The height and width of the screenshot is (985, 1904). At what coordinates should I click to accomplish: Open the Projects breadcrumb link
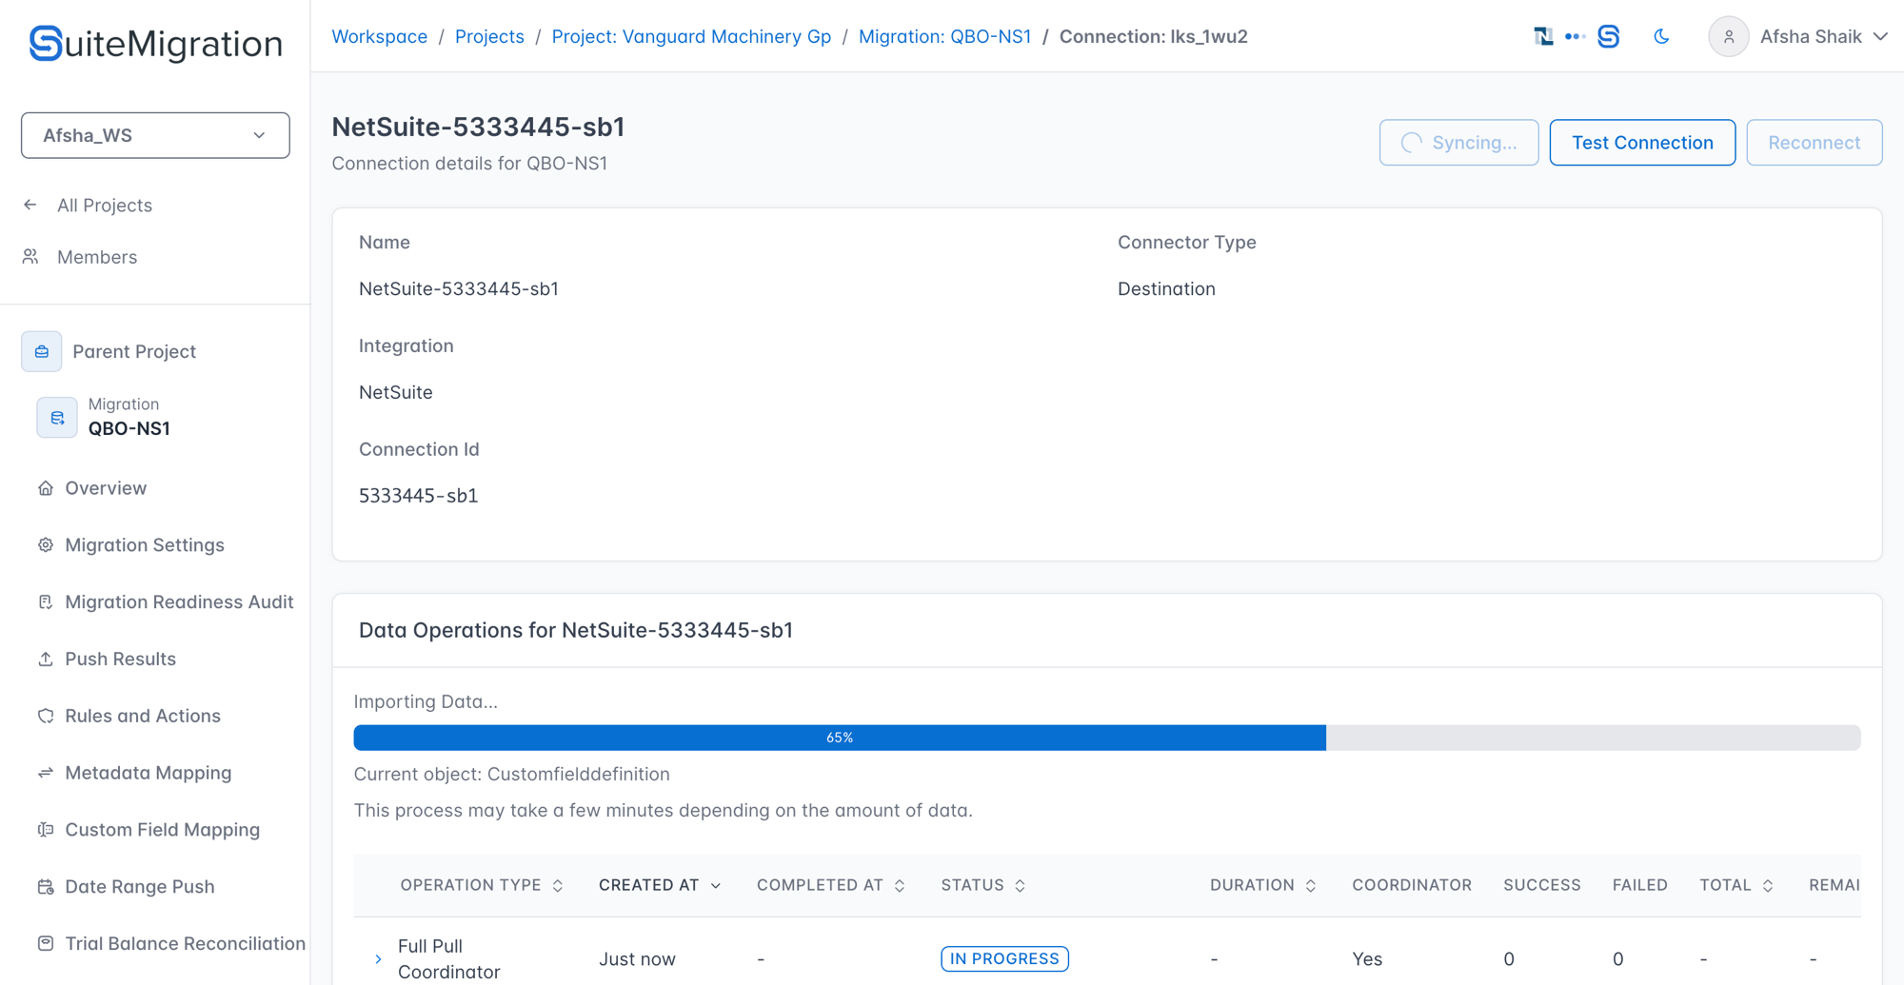[489, 36]
